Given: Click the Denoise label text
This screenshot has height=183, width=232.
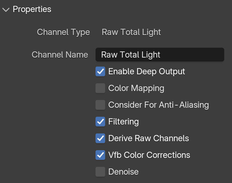Looking at the screenshot, I should pyautogui.click(x=123, y=172).
